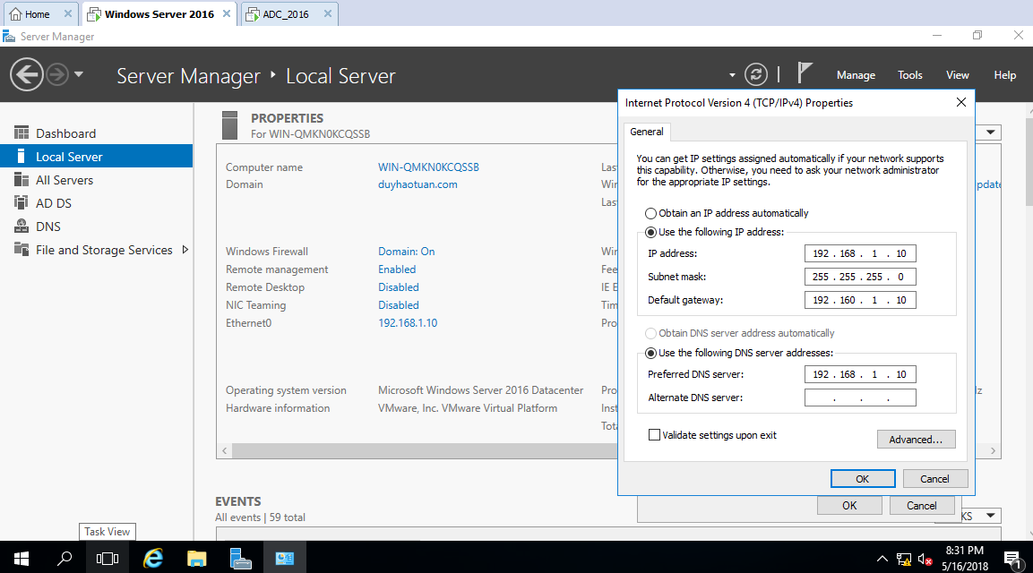Select Obtain an IP address automatically
Viewport: 1033px width, 573px height.
[x=651, y=213]
